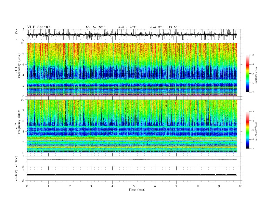Click the '4' kHz tick on ch.2 frequency axis
Viewport: 271px width, 209px height.
click(24, 131)
